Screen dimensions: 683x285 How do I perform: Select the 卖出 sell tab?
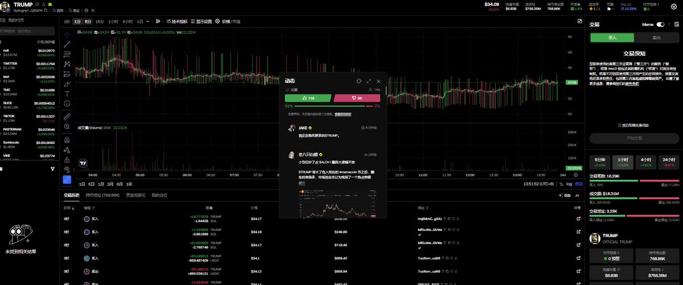coord(656,38)
